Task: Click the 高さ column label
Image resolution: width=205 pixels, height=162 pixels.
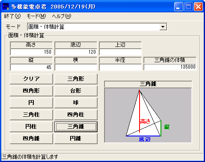Action: (x=31, y=45)
